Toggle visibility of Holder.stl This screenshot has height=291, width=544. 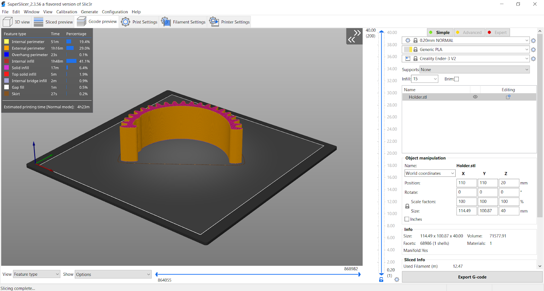[x=475, y=97]
